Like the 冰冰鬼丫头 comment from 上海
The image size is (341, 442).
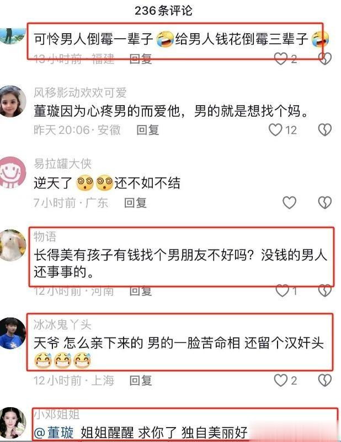click(x=281, y=380)
